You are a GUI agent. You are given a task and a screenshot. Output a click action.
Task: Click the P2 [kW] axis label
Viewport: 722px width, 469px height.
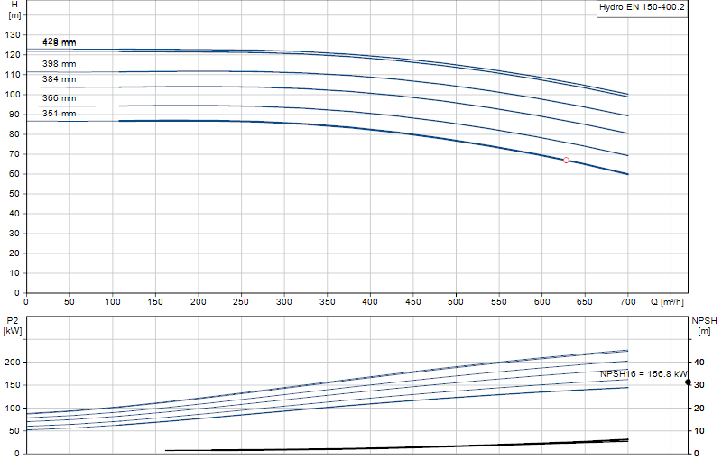click(x=13, y=326)
